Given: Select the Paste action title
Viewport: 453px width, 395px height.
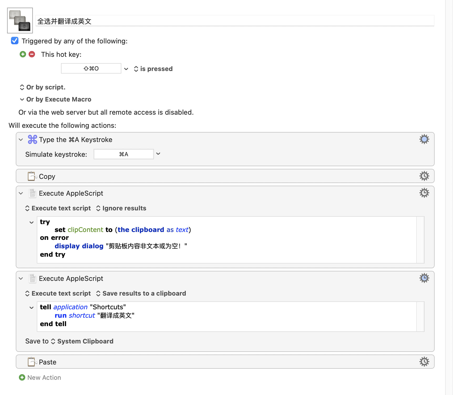Looking at the screenshot, I should click(x=48, y=362).
